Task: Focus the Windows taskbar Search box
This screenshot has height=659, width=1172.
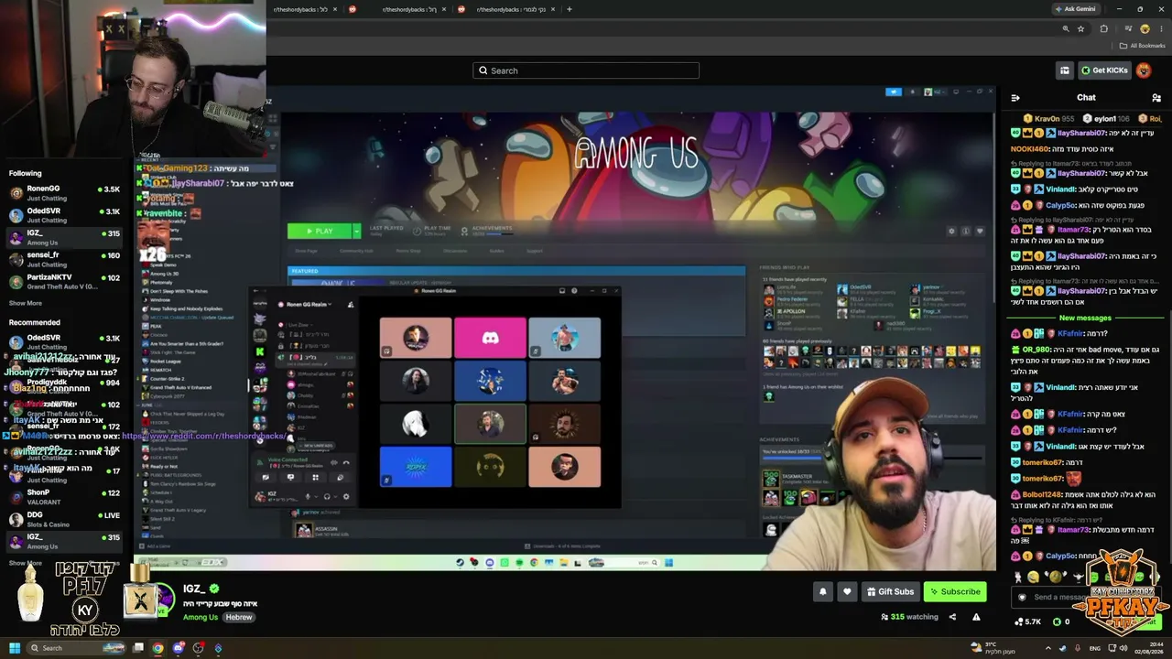Action: click(x=76, y=648)
